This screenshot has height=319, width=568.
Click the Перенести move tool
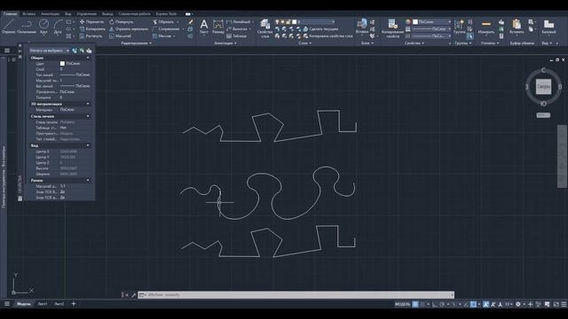tap(91, 21)
